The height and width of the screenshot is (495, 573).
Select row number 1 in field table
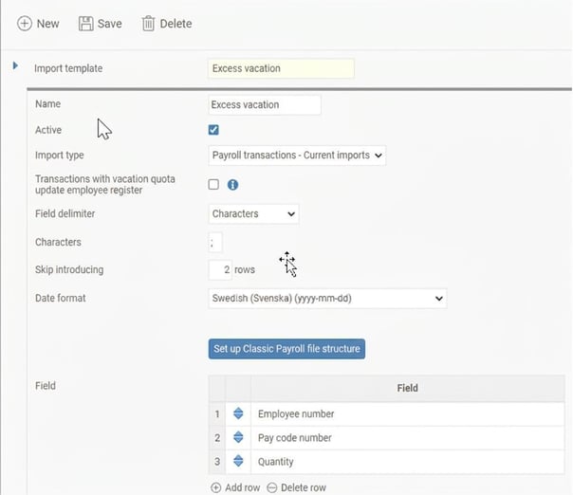[x=217, y=413]
